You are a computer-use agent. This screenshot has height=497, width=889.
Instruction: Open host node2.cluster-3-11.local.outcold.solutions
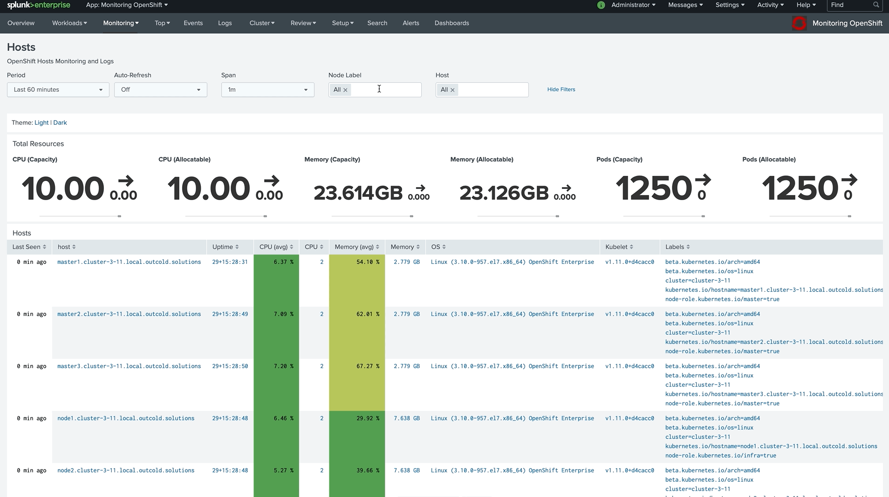[x=126, y=470]
